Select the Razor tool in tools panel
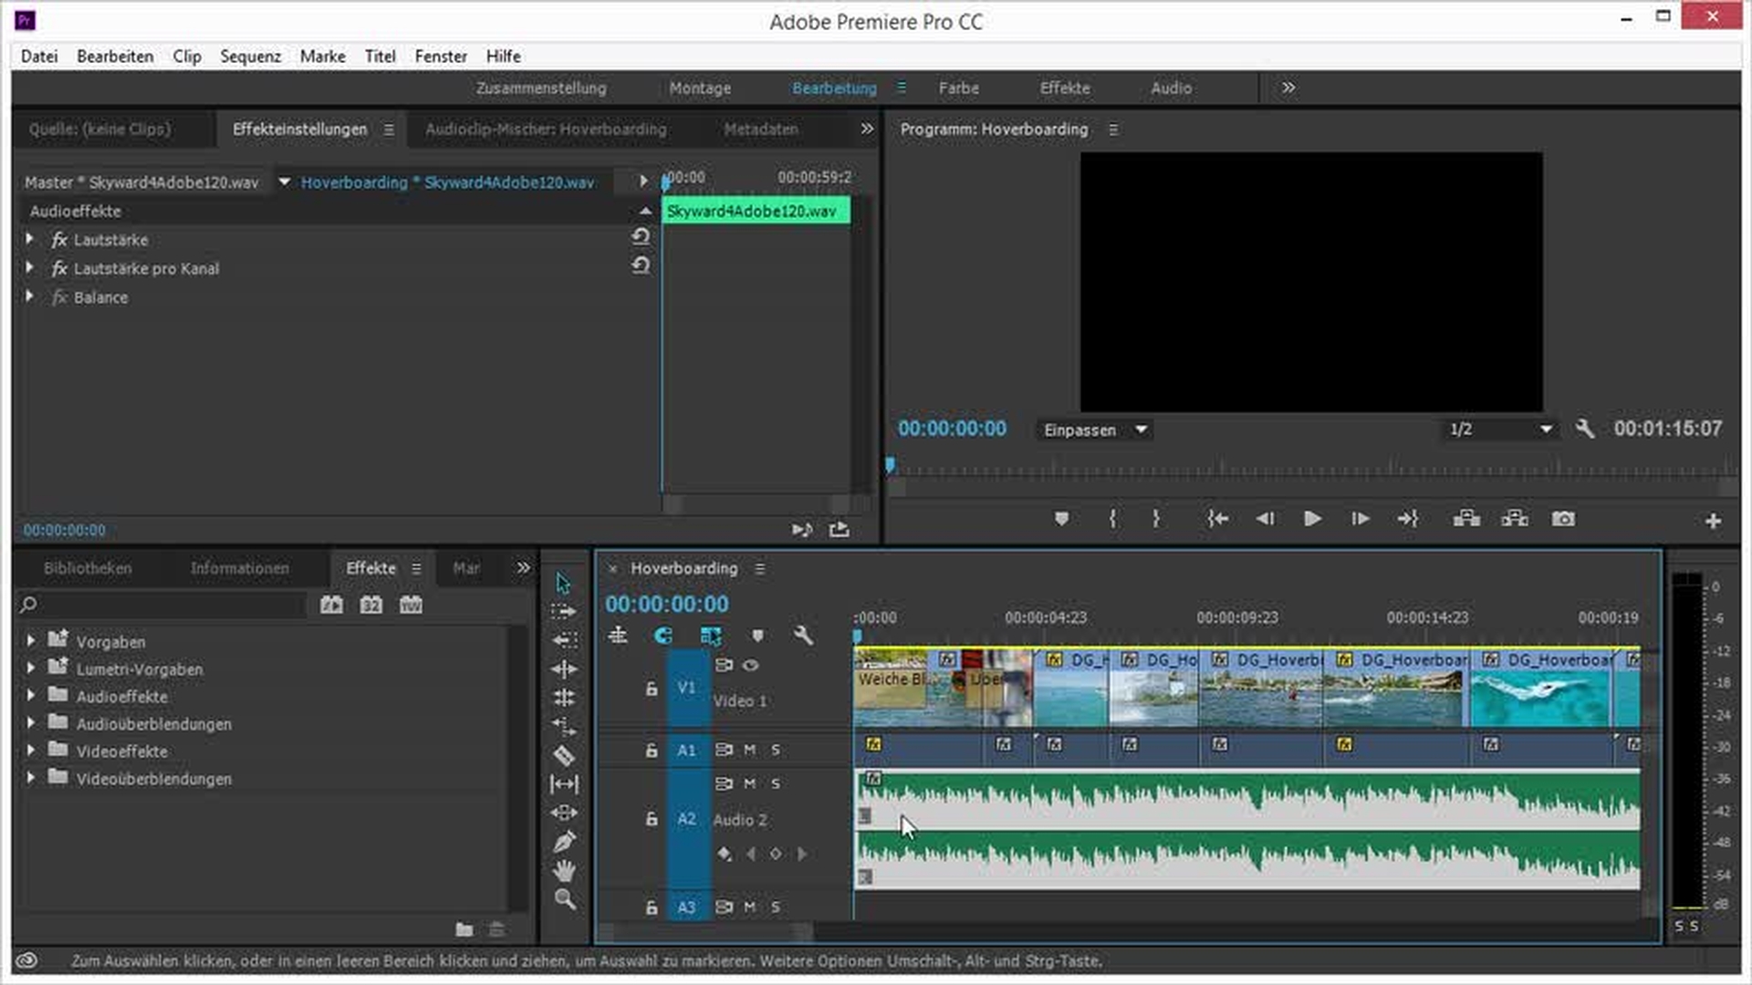The width and height of the screenshot is (1752, 985). pos(564,755)
